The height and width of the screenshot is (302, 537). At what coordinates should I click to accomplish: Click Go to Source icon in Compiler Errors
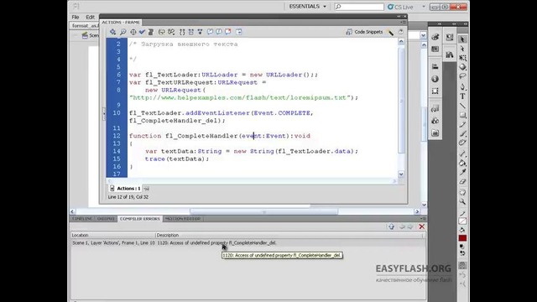[391, 226]
